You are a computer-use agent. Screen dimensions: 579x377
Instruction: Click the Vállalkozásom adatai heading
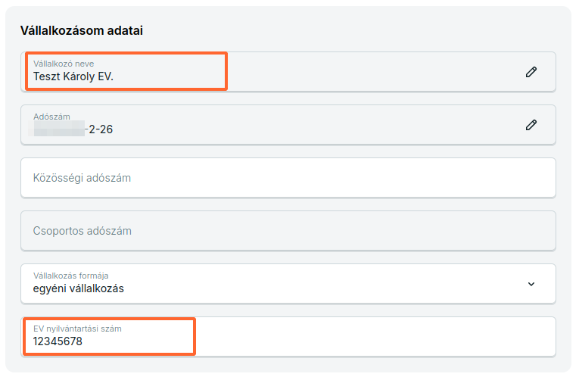(82, 30)
